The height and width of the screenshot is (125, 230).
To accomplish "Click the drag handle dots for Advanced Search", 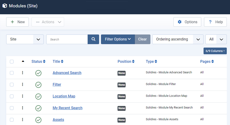I will click(x=22, y=73).
